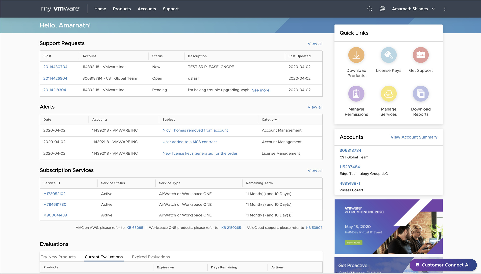The width and height of the screenshot is (481, 274).
Task: Open the New license keys generated alert
Action: pos(200,153)
